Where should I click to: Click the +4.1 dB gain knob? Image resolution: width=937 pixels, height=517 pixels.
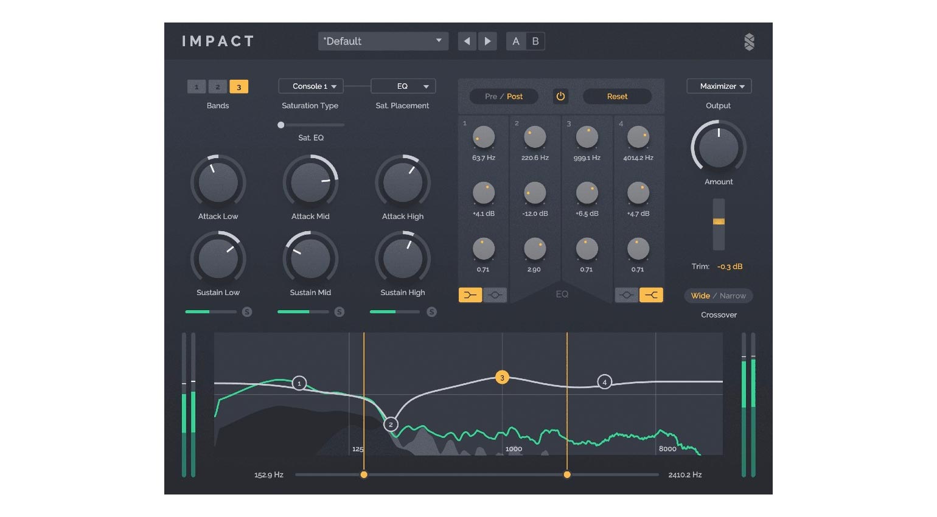click(x=484, y=193)
